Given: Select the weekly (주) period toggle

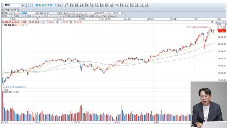Looking at the screenshot, I should (x=62, y=13).
